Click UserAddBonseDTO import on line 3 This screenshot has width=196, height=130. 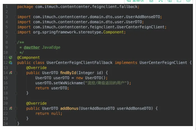(x=143, y=17)
